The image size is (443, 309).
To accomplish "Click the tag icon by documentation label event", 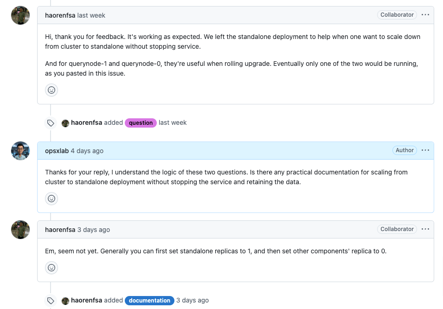I will [51, 301].
